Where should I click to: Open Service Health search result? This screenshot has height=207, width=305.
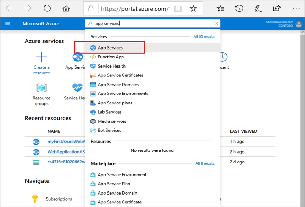click(111, 66)
